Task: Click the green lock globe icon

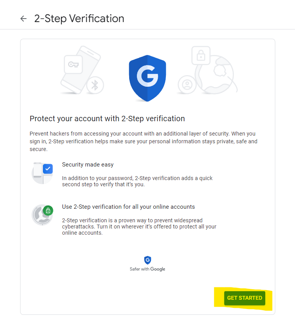Action: (43, 215)
